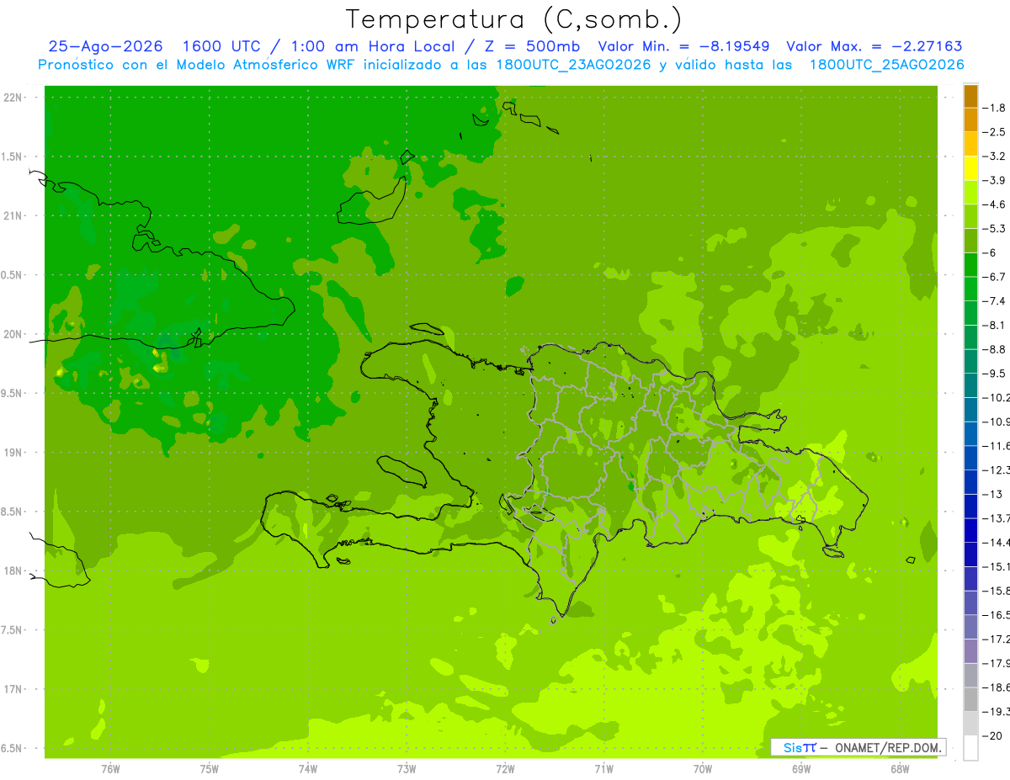The width and height of the screenshot is (1010, 780).
Task: Click the '-20' colorbar value
Action: [994, 735]
